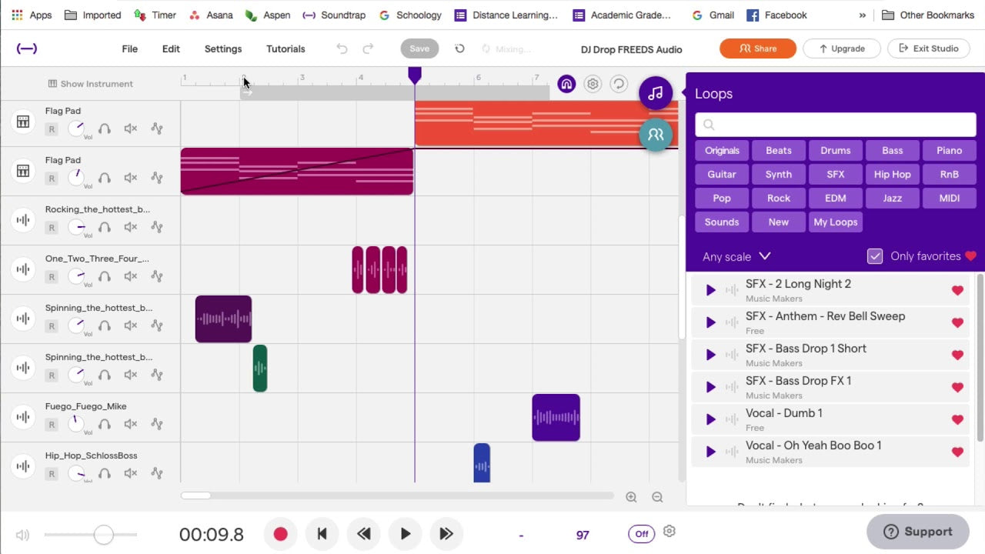Adjust the master volume slider
Viewport: 985px width, 554px height.
point(103,534)
